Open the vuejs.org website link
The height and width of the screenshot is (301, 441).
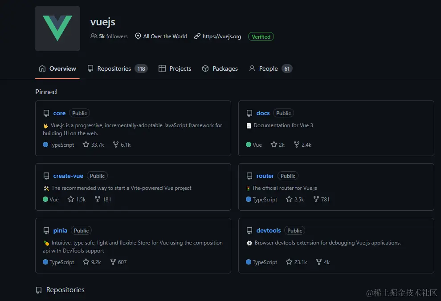(222, 36)
